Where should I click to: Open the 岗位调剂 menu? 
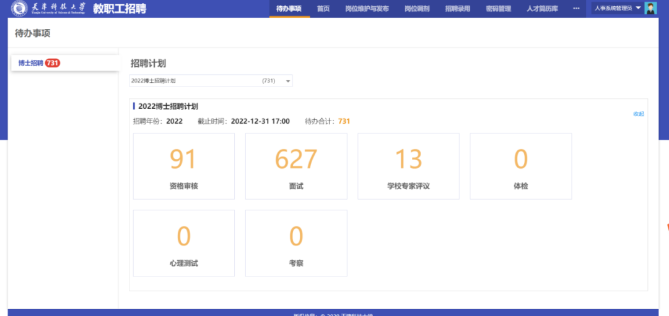coord(417,9)
